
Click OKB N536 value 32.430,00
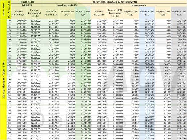coord(54,80)
